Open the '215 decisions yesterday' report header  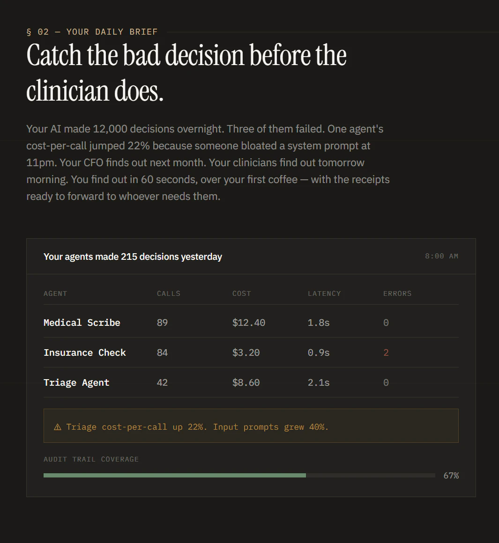click(133, 257)
